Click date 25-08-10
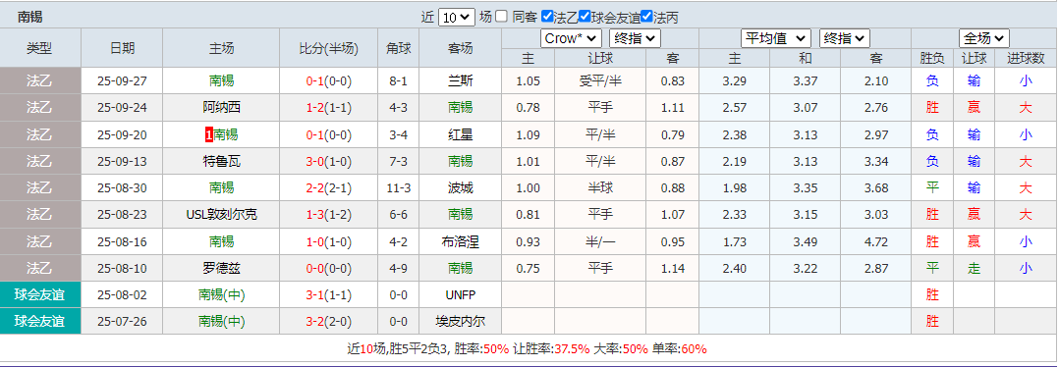The image size is (1059, 367). point(122,268)
